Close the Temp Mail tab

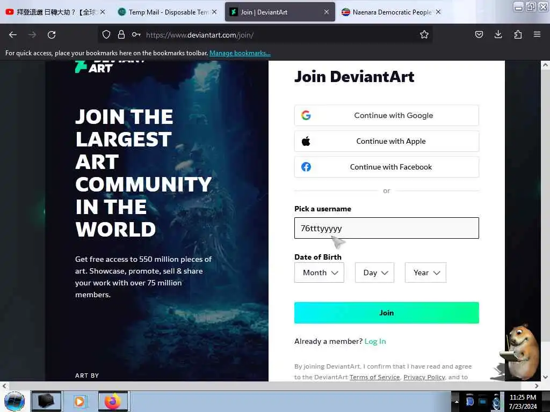coord(214,12)
